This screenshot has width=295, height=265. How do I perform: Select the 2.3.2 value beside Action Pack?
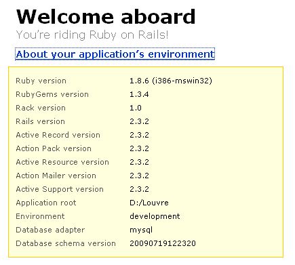click(x=139, y=148)
